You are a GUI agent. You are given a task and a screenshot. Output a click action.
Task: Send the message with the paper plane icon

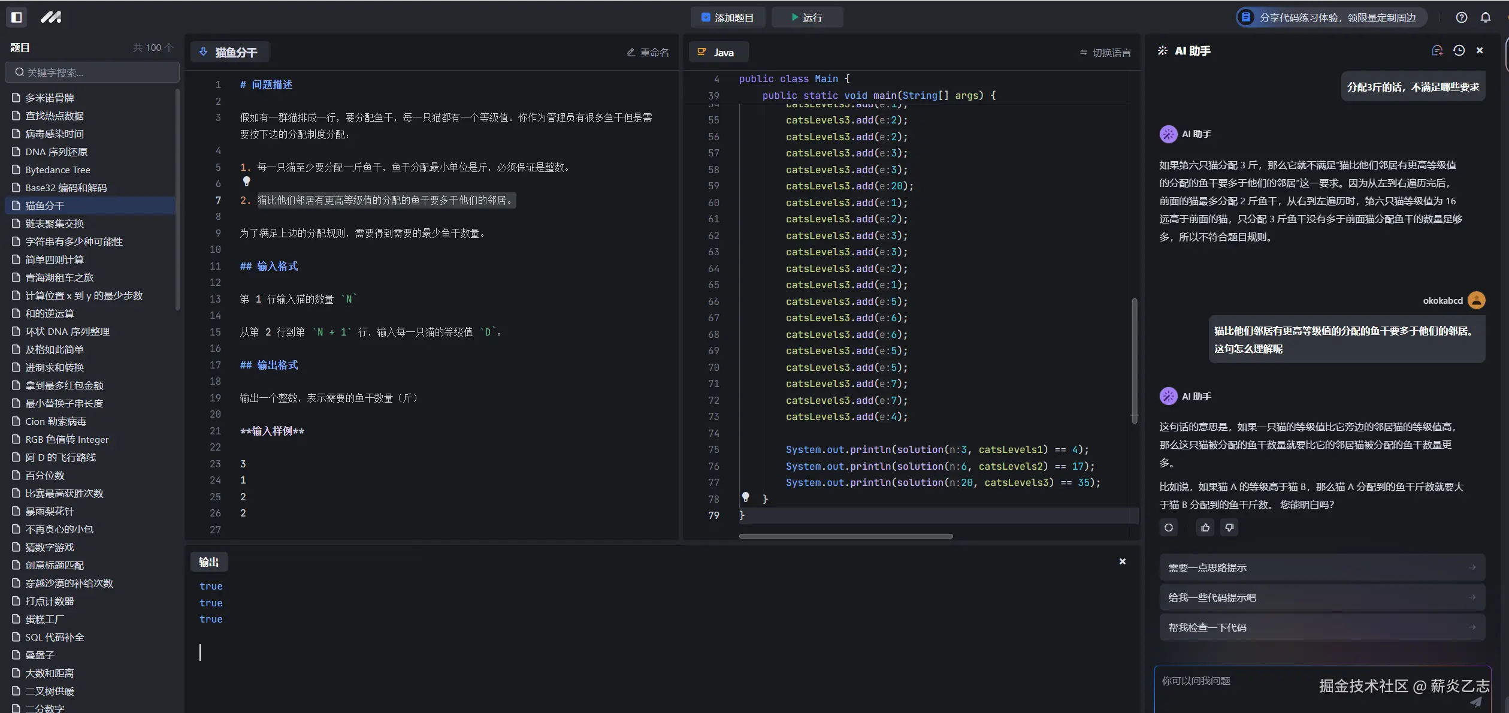point(1475,702)
